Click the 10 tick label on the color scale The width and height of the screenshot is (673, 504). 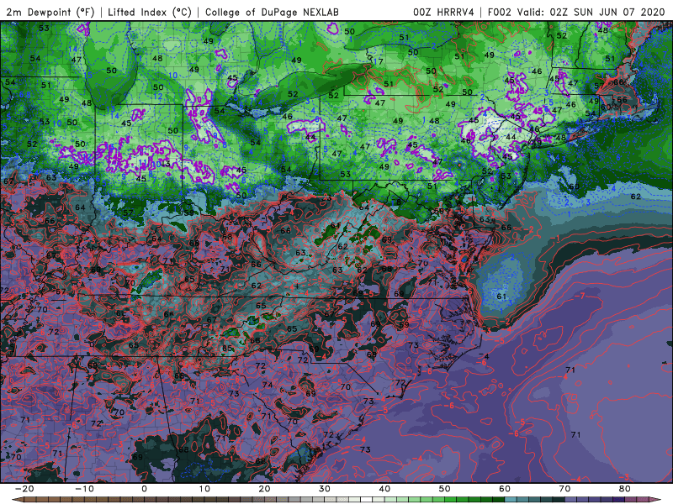pos(204,489)
